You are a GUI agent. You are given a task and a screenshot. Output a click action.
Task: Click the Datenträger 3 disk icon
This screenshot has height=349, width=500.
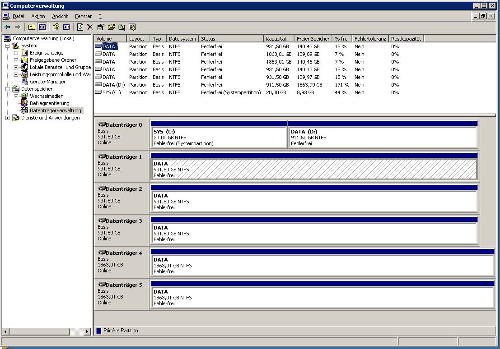tap(102, 220)
